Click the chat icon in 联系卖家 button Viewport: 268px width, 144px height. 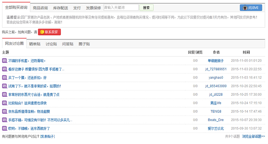[x=42, y=32]
